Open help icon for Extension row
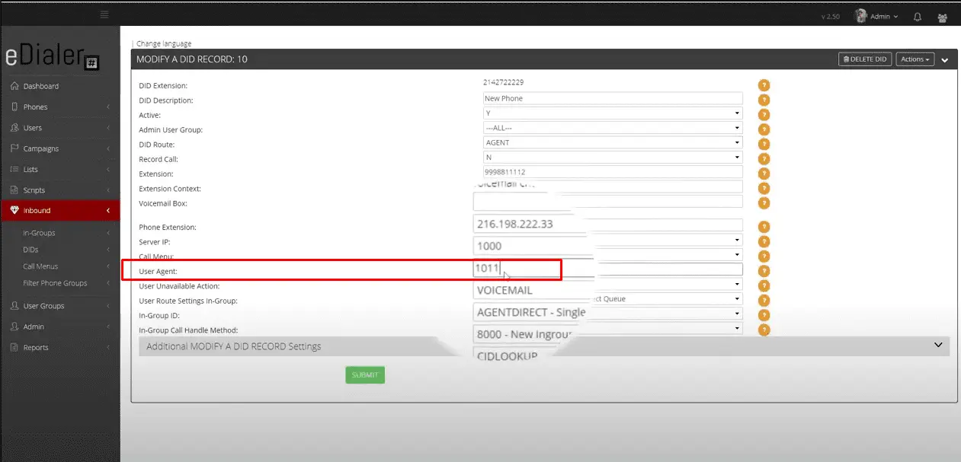The image size is (961, 462). pos(764,174)
